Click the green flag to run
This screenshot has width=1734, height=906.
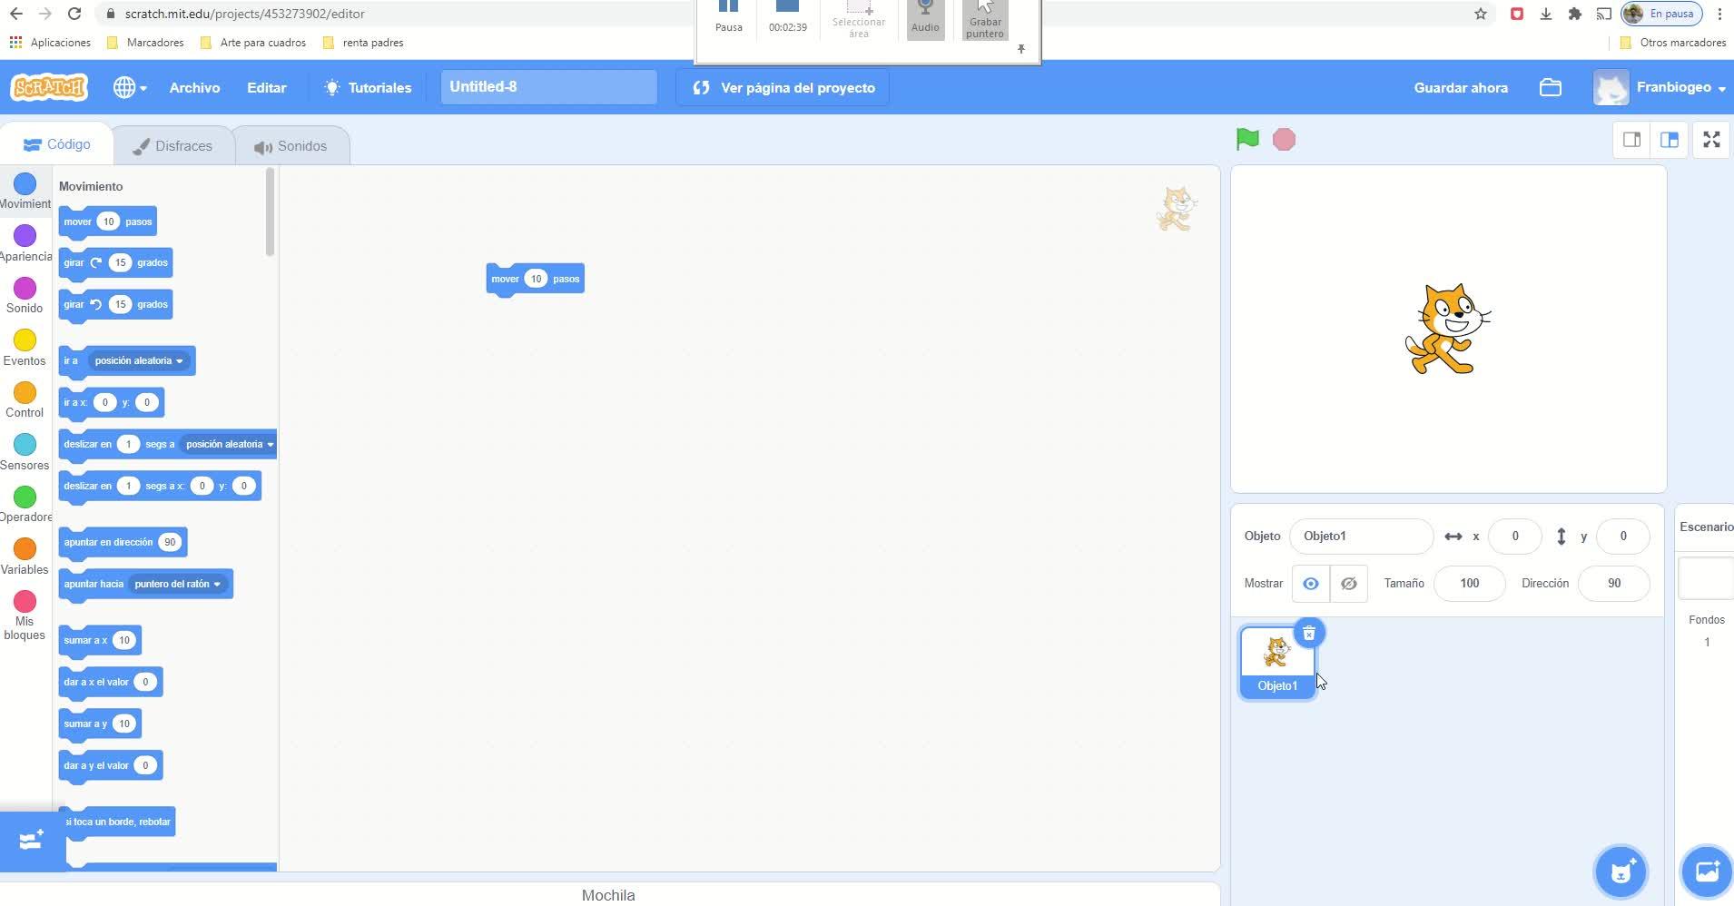(x=1247, y=139)
